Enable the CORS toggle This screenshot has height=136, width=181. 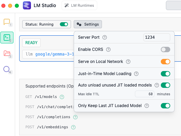[166, 49]
